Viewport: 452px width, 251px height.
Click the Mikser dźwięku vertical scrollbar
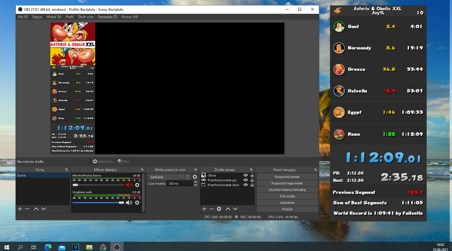click(x=143, y=192)
